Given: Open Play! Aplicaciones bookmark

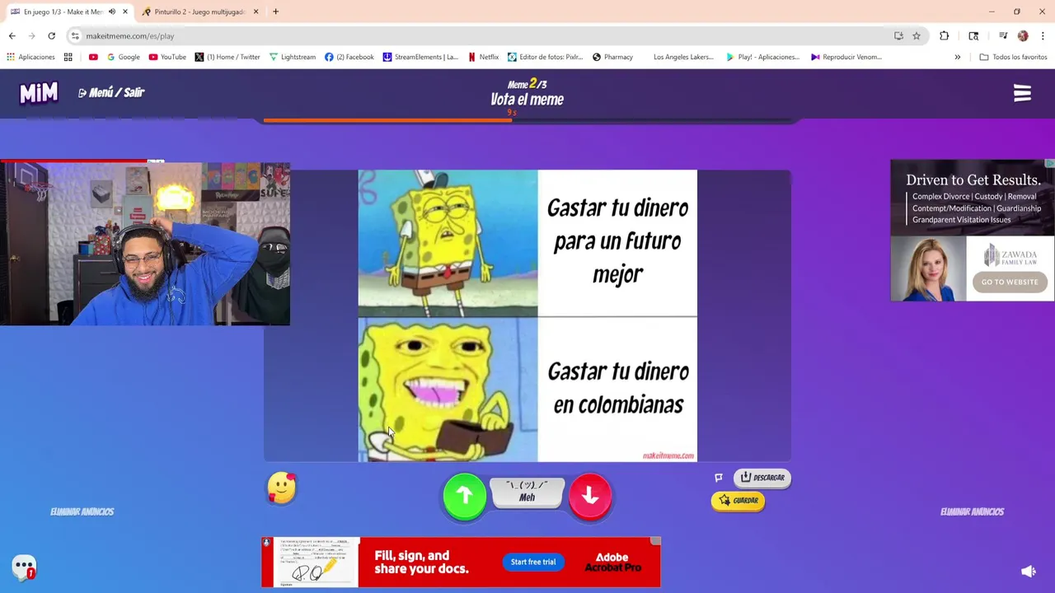Looking at the screenshot, I should coord(762,57).
